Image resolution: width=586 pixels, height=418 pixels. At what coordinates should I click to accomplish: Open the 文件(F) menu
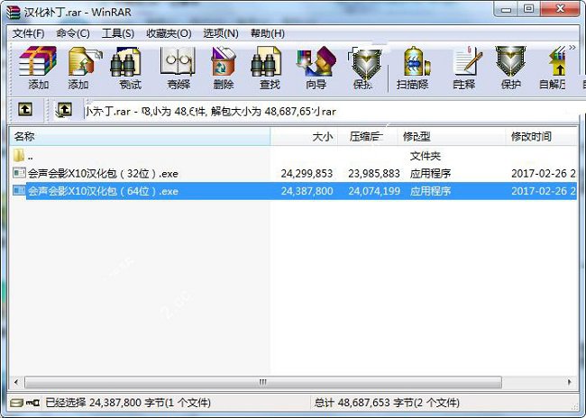(28, 33)
